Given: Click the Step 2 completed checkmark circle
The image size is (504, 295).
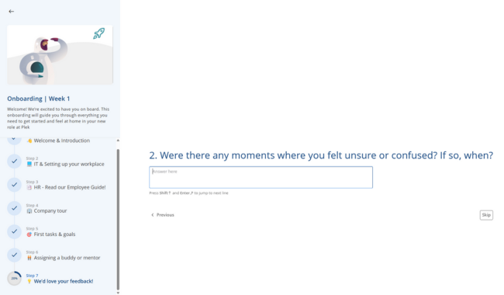Looking at the screenshot, I should pos(14,161).
